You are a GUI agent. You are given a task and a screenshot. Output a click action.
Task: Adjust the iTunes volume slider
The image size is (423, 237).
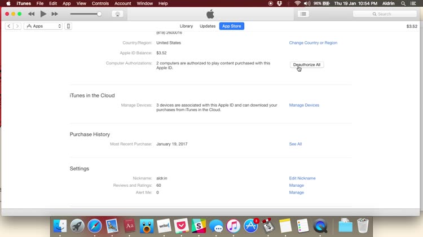tap(86, 14)
